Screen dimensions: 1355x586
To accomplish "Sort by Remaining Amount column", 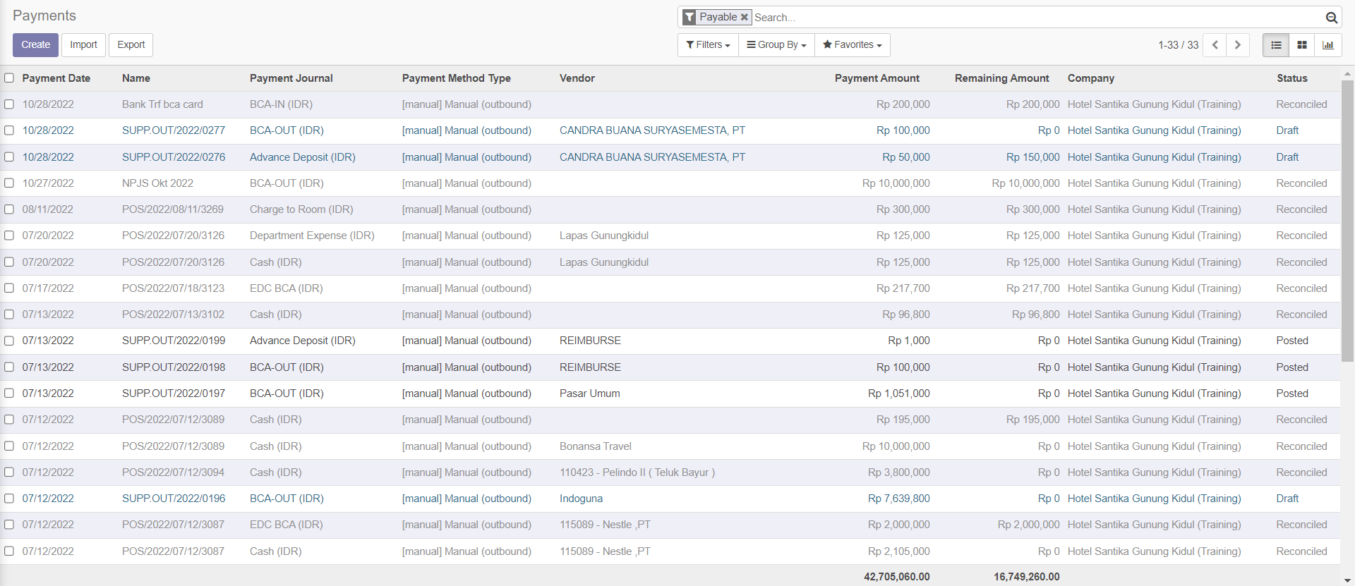I will [x=1002, y=78].
